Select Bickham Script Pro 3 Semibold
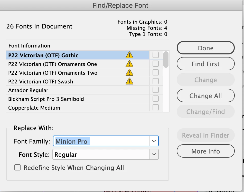 (x=78, y=99)
